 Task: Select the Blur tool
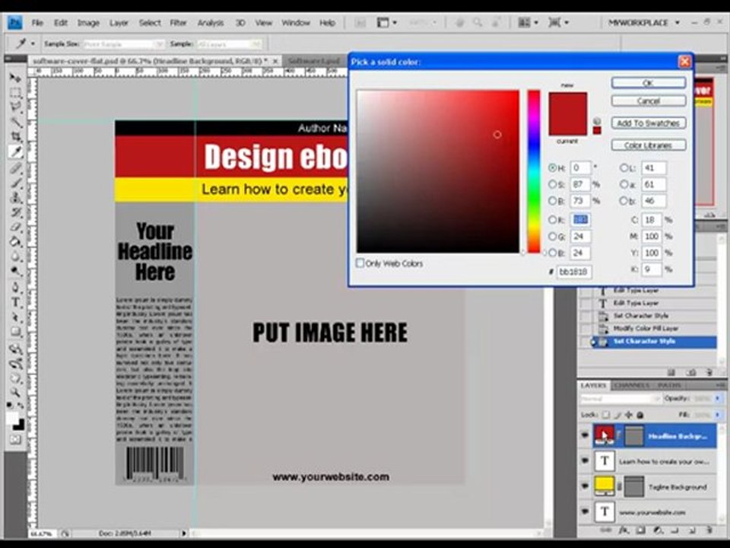pyautogui.click(x=15, y=256)
